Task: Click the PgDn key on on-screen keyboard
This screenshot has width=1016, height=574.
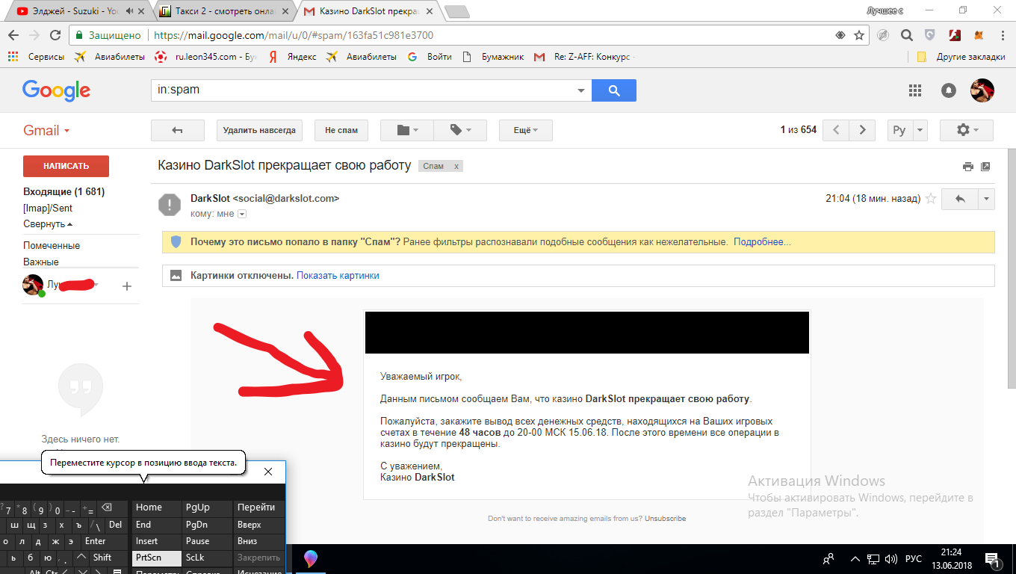Action: coord(207,525)
